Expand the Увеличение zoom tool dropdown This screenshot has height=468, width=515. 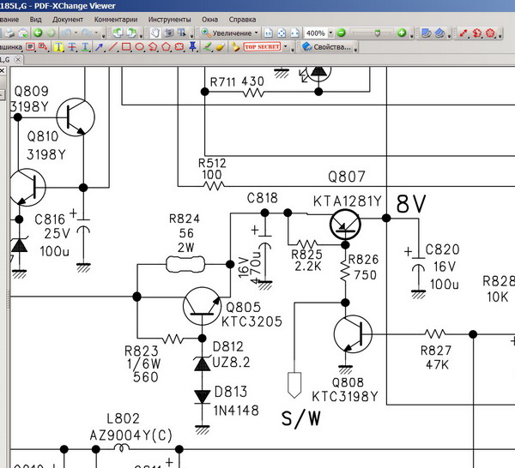click(257, 33)
